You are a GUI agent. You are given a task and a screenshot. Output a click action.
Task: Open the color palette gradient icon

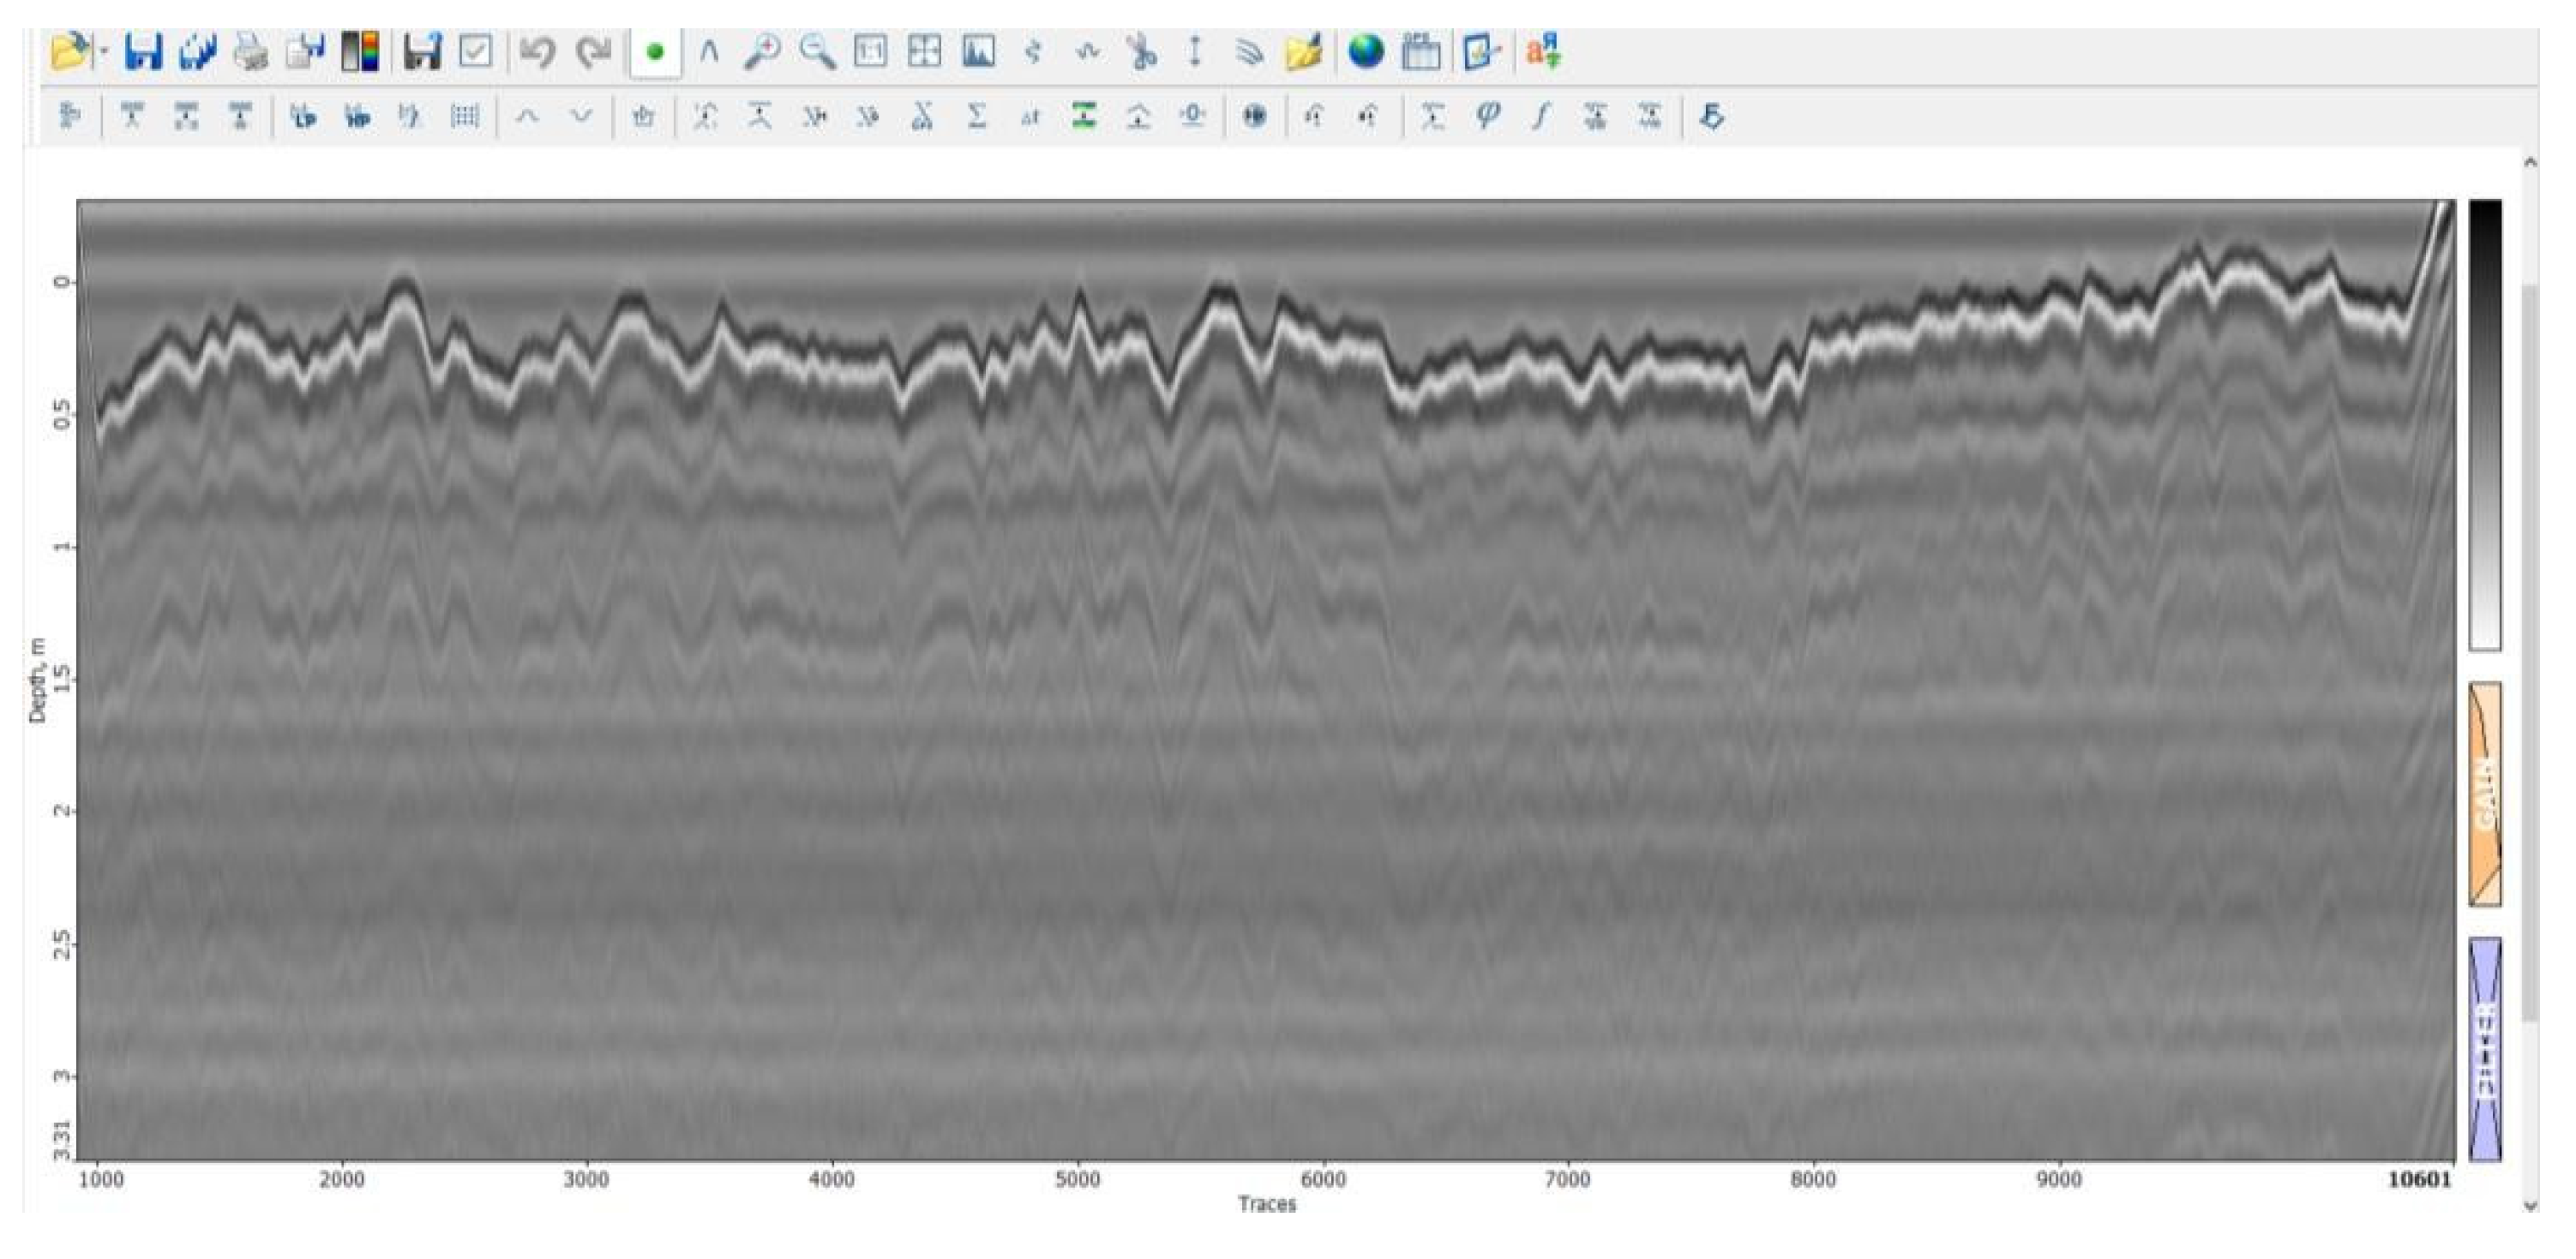(360, 51)
